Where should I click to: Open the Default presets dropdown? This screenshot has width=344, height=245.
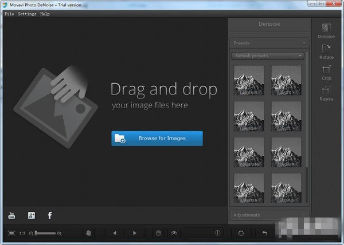click(x=267, y=56)
